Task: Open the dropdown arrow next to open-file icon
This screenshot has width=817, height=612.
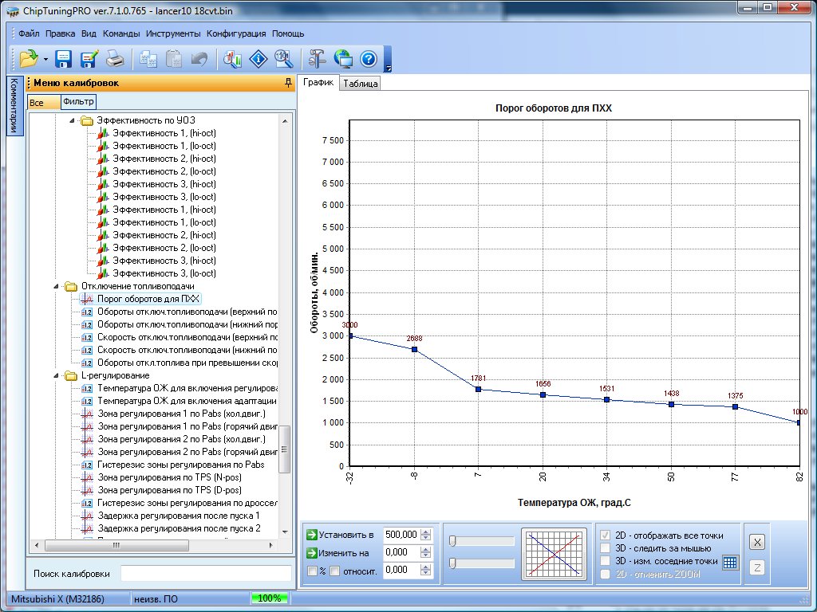Action: coord(46,59)
